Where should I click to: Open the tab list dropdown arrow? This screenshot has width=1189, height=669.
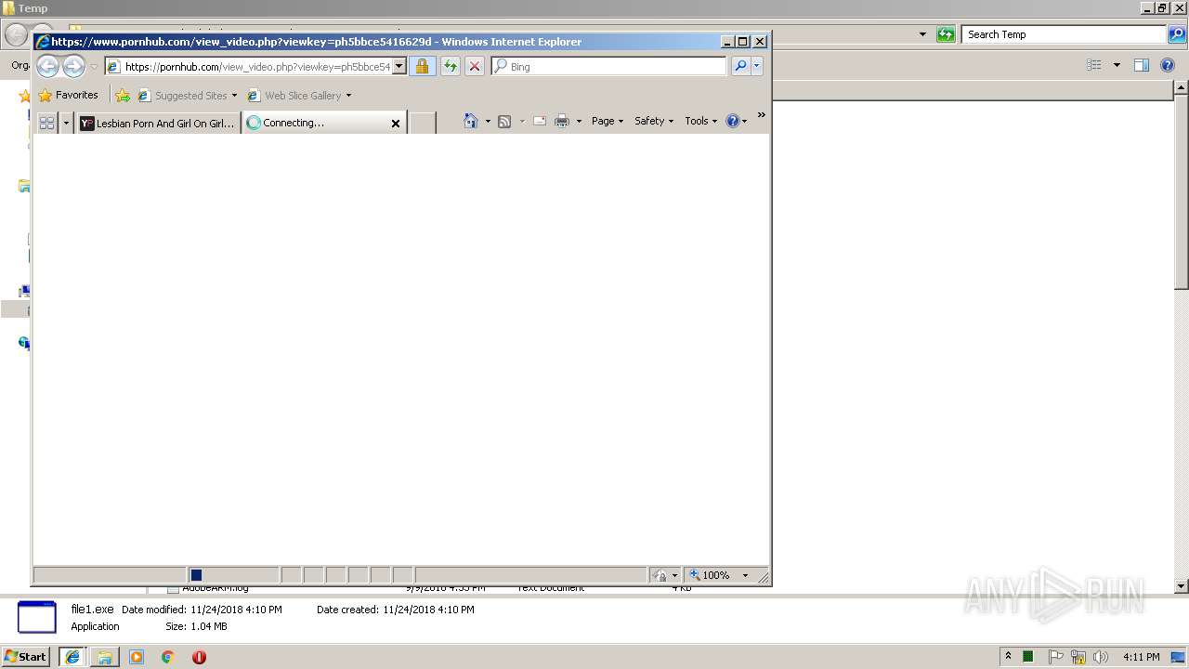point(66,123)
